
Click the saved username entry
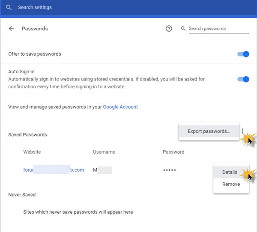102,170
